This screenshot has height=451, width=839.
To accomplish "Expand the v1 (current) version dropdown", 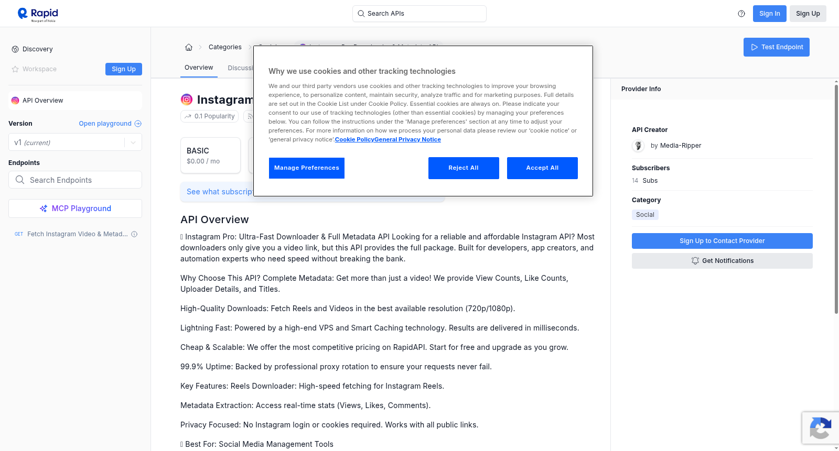I will pyautogui.click(x=75, y=142).
